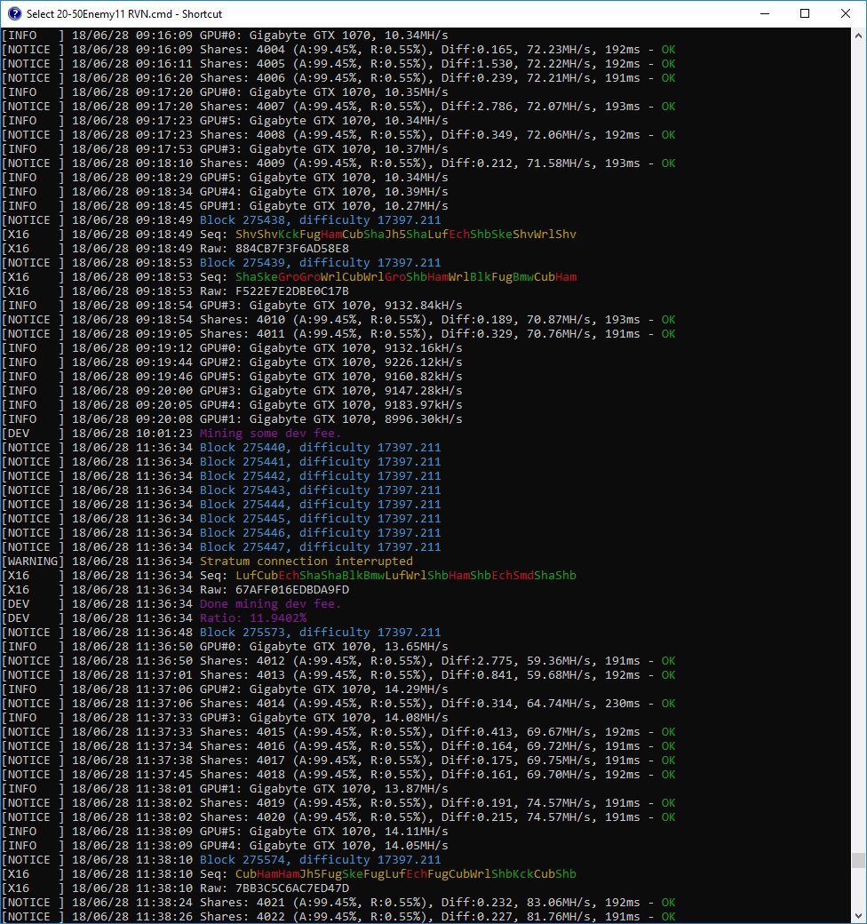Close the RVN.cmd console window
The image size is (867, 924).
click(845, 13)
